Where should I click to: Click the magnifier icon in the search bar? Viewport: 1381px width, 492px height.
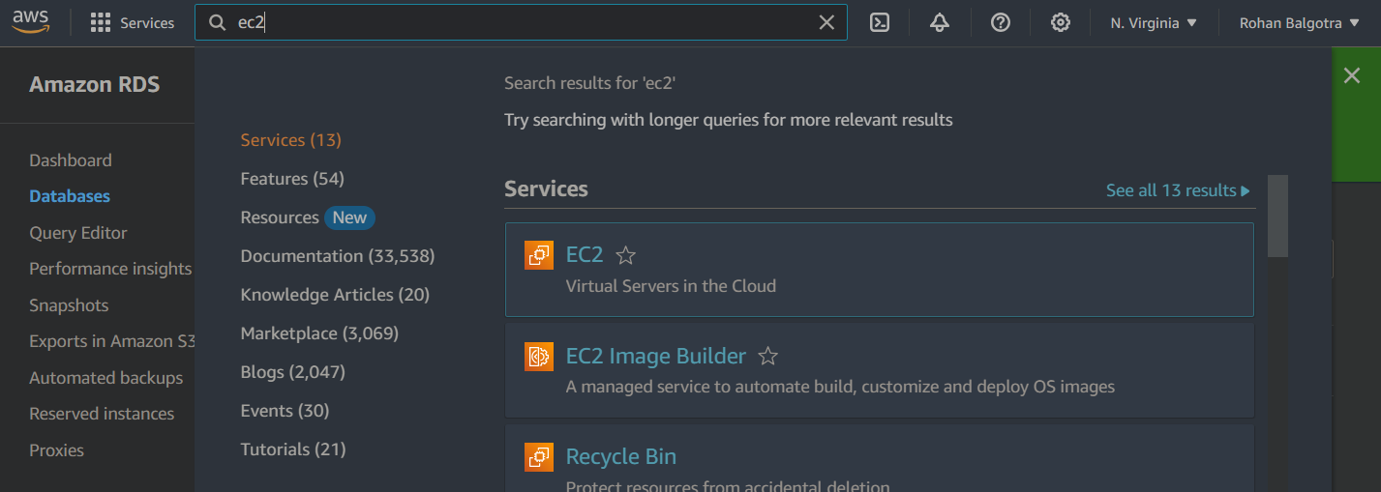click(218, 22)
